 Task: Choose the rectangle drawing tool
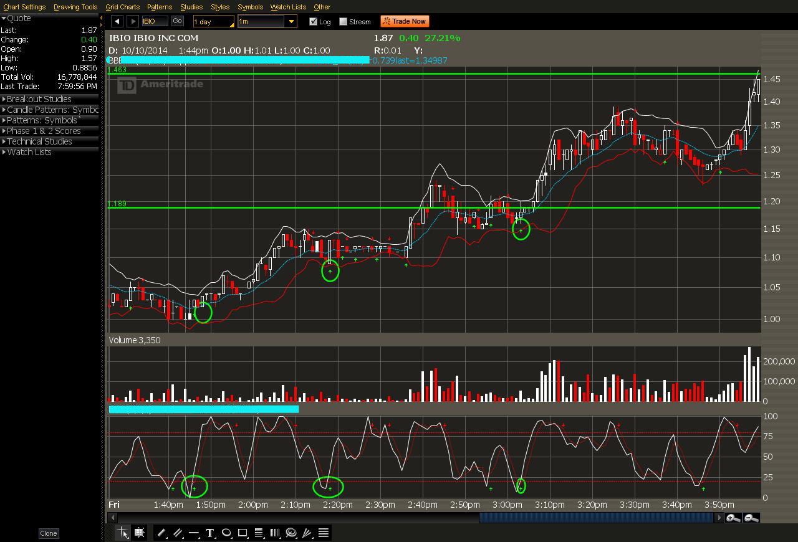click(x=243, y=533)
